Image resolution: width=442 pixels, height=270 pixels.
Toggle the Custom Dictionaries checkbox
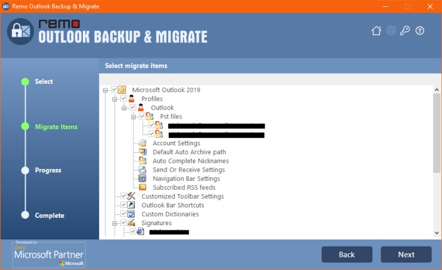click(124, 214)
